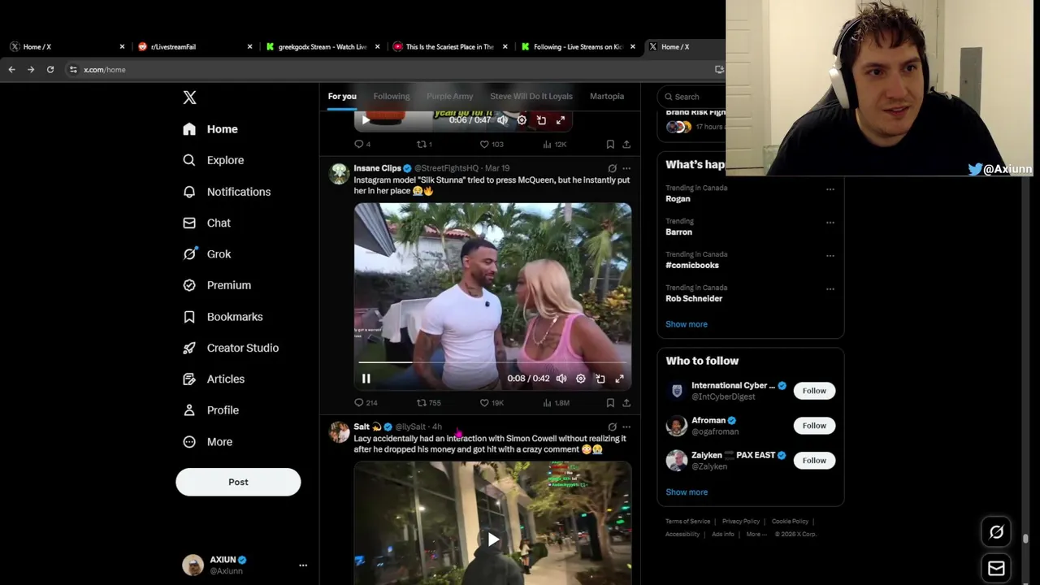This screenshot has height=585, width=1040.
Task: Open Notifications from the sidebar
Action: pyautogui.click(x=227, y=192)
